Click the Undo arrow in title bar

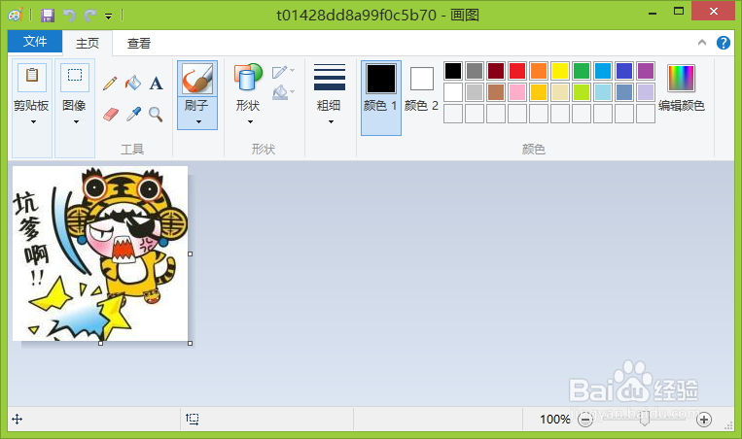coord(69,16)
